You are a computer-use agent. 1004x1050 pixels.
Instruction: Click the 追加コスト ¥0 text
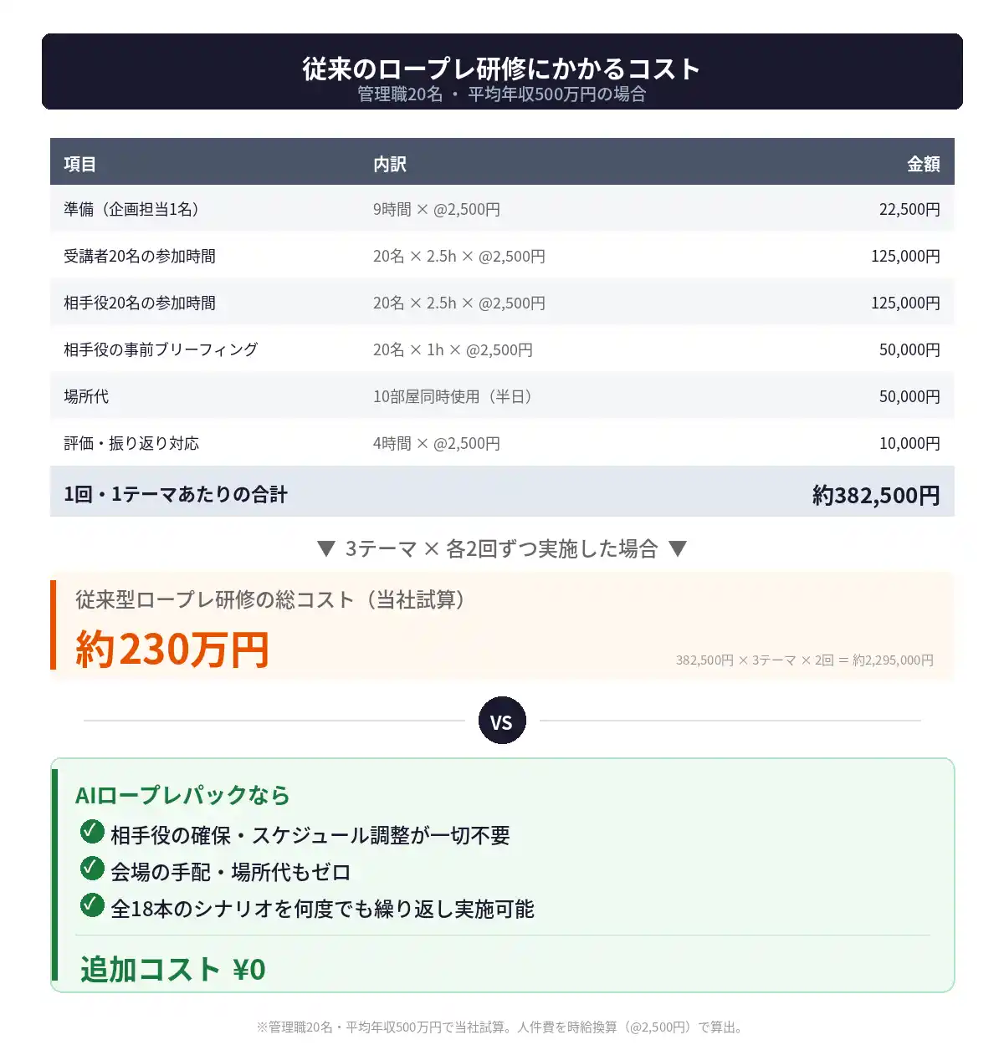173,969
